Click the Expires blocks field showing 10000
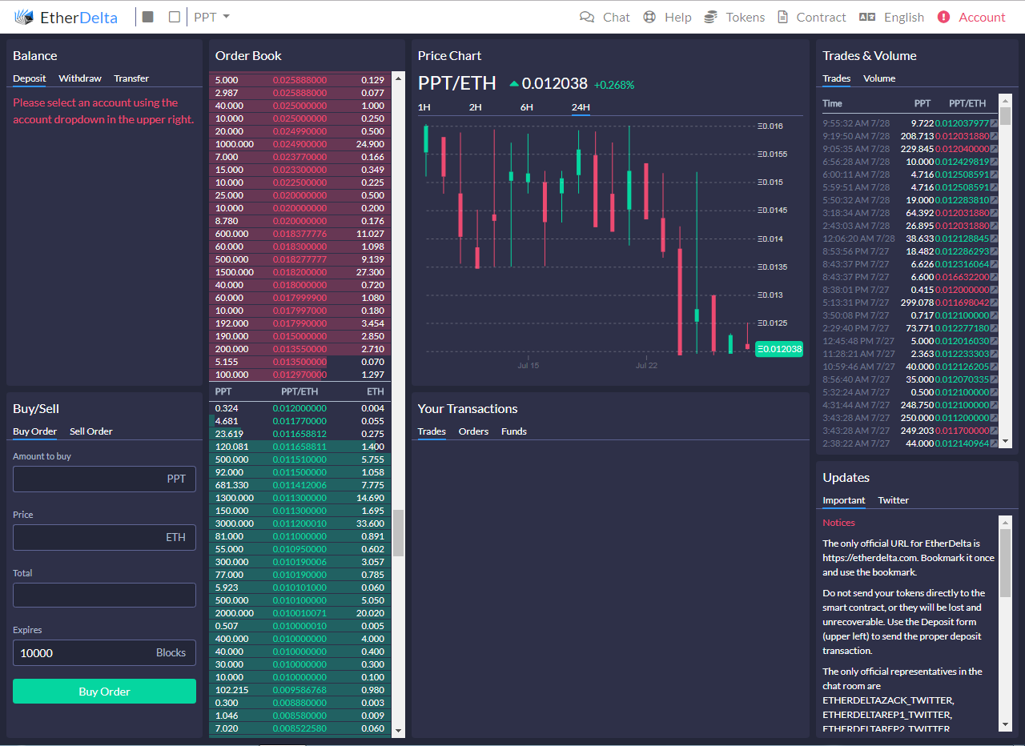 pyautogui.click(x=104, y=652)
